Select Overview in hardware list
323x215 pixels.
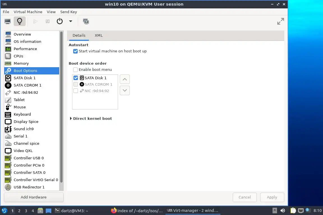[x=32, y=34]
